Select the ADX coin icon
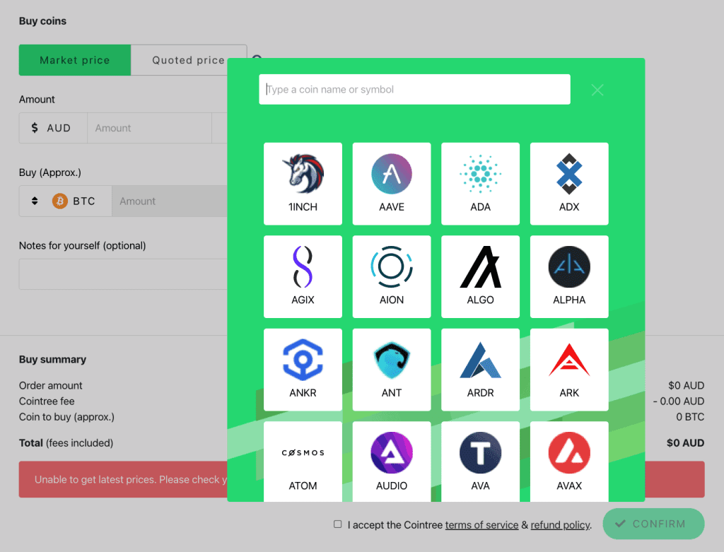The height and width of the screenshot is (552, 724). pyautogui.click(x=569, y=182)
